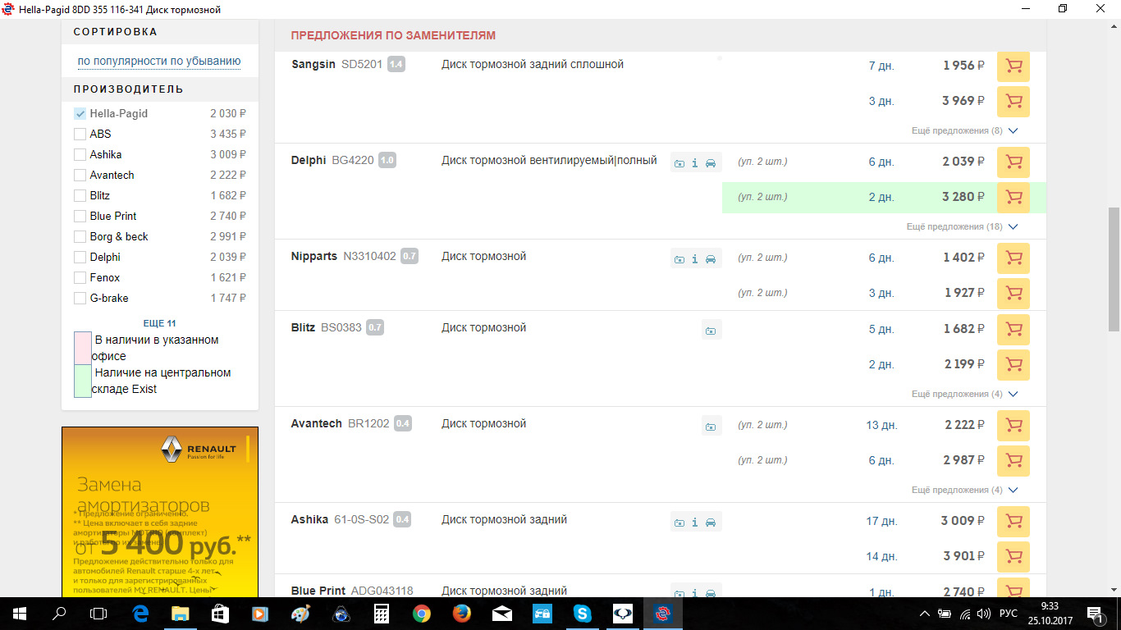Add Blitz 1 682 ₽ offer to cart
Viewport: 1121px width, 630px height.
click(1013, 330)
